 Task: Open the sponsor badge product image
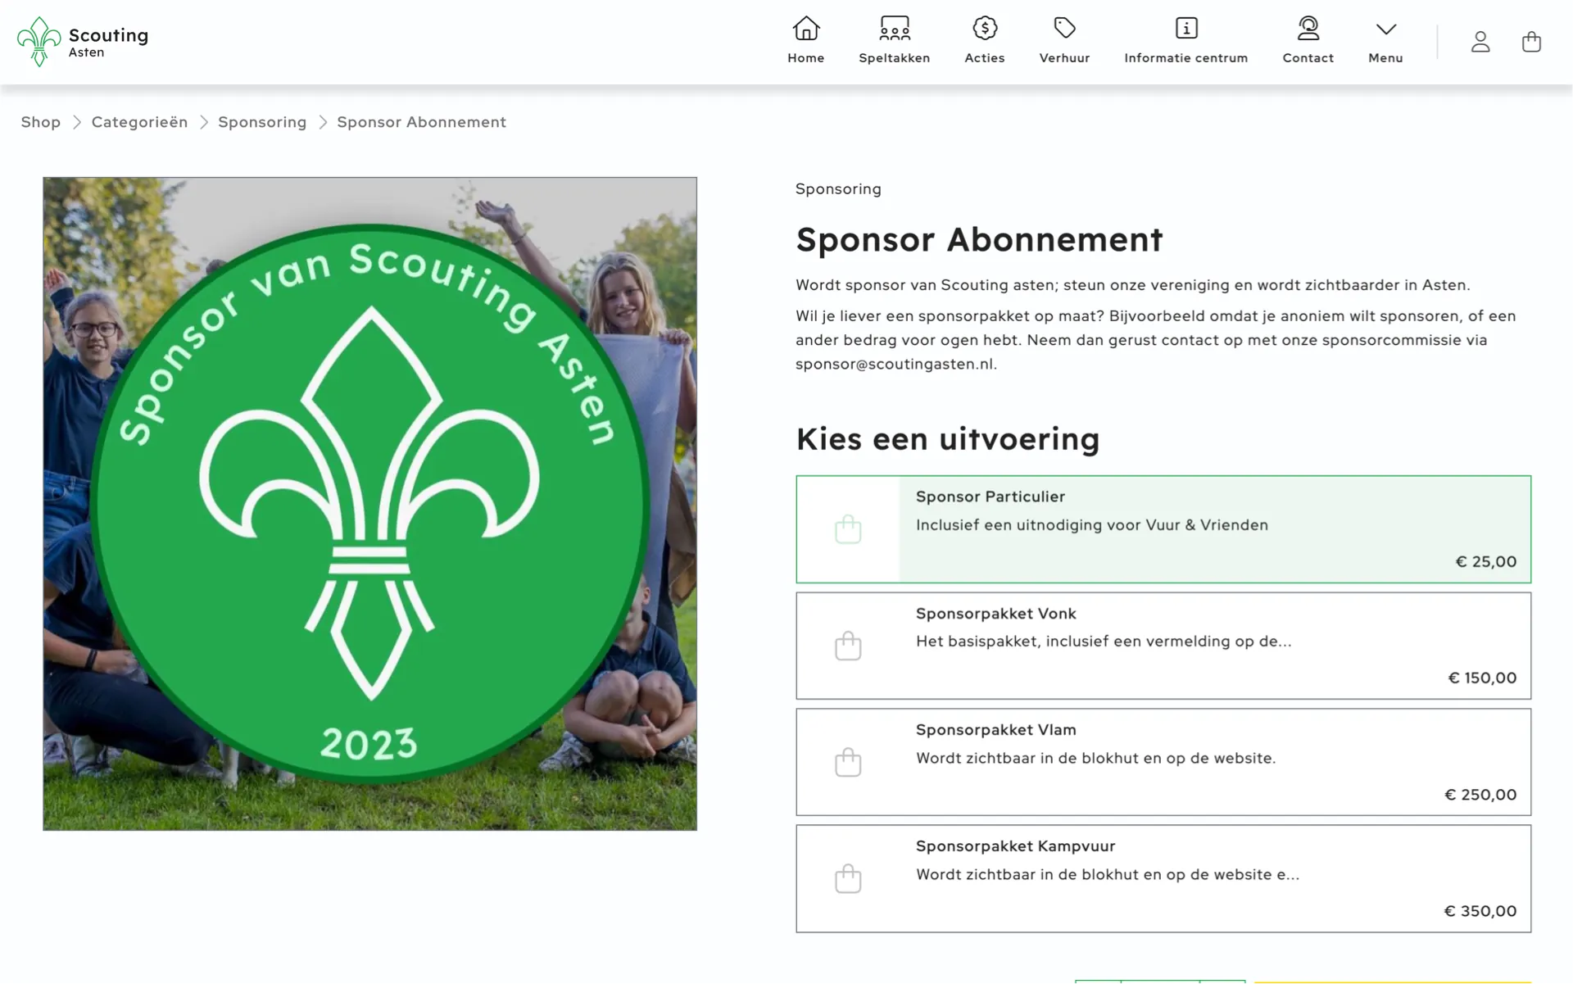coord(370,504)
